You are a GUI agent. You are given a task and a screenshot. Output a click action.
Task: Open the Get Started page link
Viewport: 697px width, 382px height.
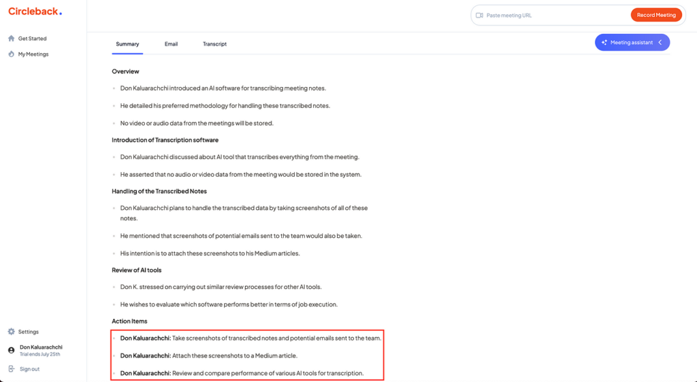pos(33,39)
